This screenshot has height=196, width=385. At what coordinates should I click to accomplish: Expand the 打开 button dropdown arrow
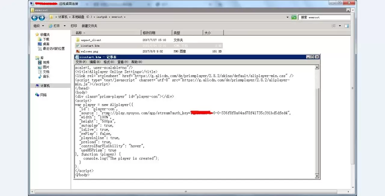(64, 26)
